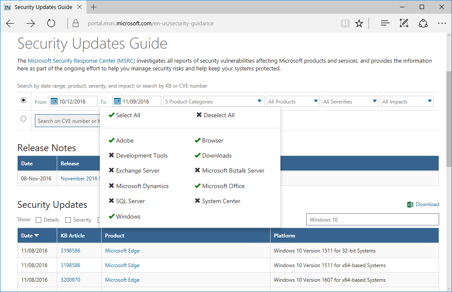Image resolution: width=452 pixels, height=292 pixels.
Task: Open the Edge Hub icon
Action: click(385, 23)
